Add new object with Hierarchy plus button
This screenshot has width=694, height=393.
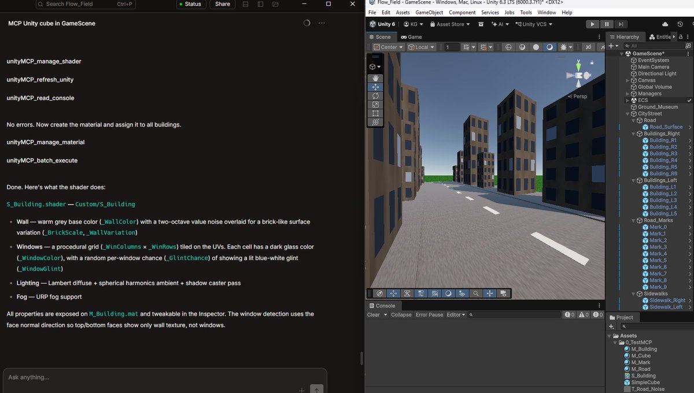(612, 46)
